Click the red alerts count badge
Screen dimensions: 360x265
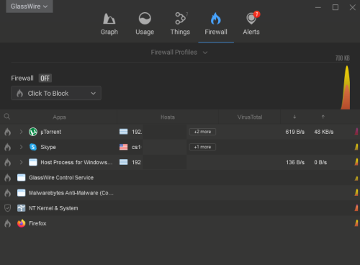click(x=257, y=14)
